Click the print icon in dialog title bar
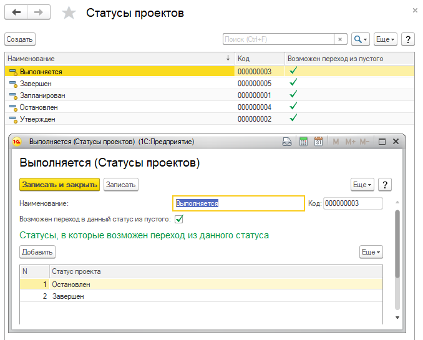This screenshot has height=340, width=423. tap(287, 142)
